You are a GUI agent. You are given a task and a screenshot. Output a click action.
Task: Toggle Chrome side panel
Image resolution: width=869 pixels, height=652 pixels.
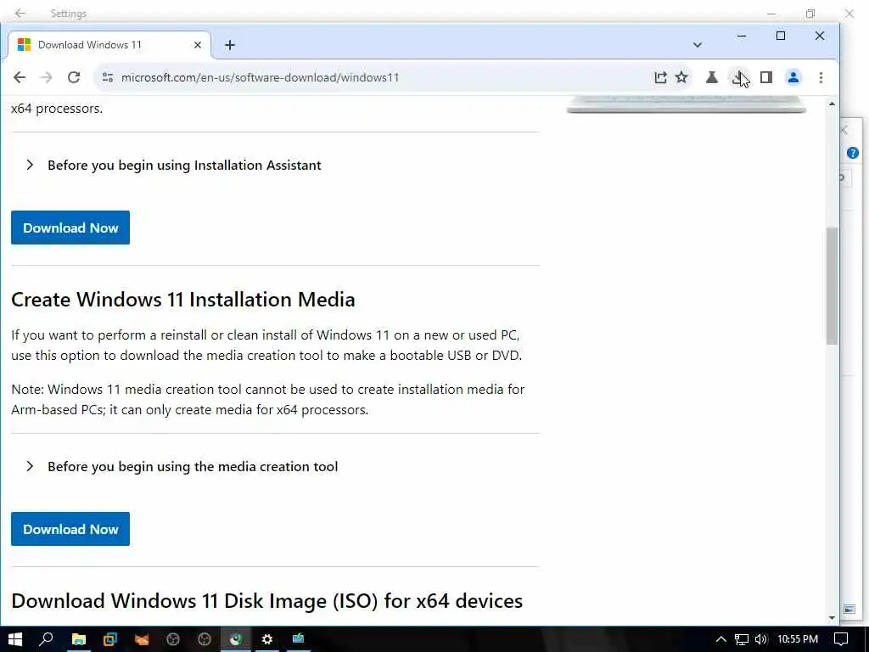coord(766,77)
